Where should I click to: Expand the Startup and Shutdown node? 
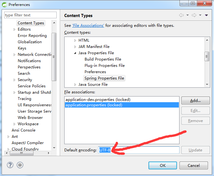tap(14, 92)
